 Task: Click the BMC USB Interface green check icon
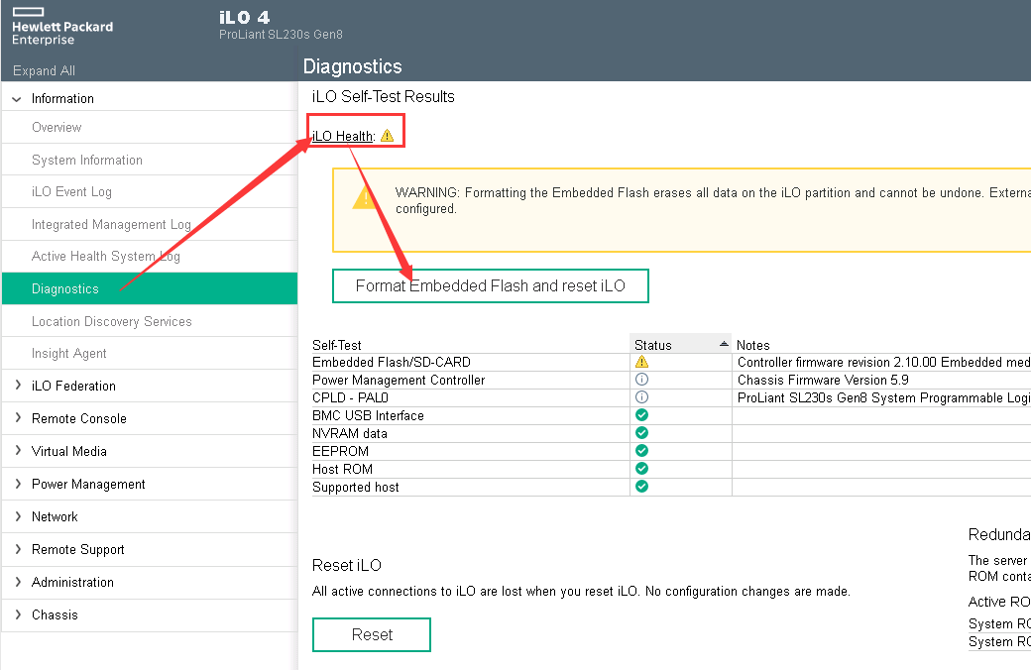click(x=641, y=415)
